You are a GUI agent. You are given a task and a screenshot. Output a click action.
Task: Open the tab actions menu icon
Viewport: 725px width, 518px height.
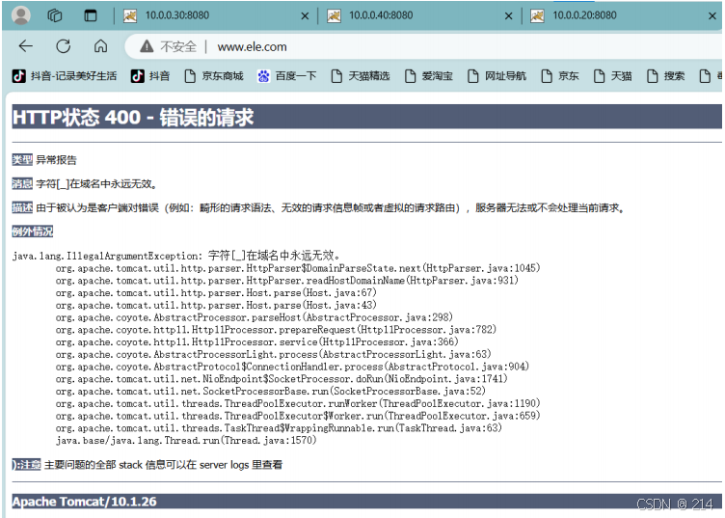tap(91, 15)
